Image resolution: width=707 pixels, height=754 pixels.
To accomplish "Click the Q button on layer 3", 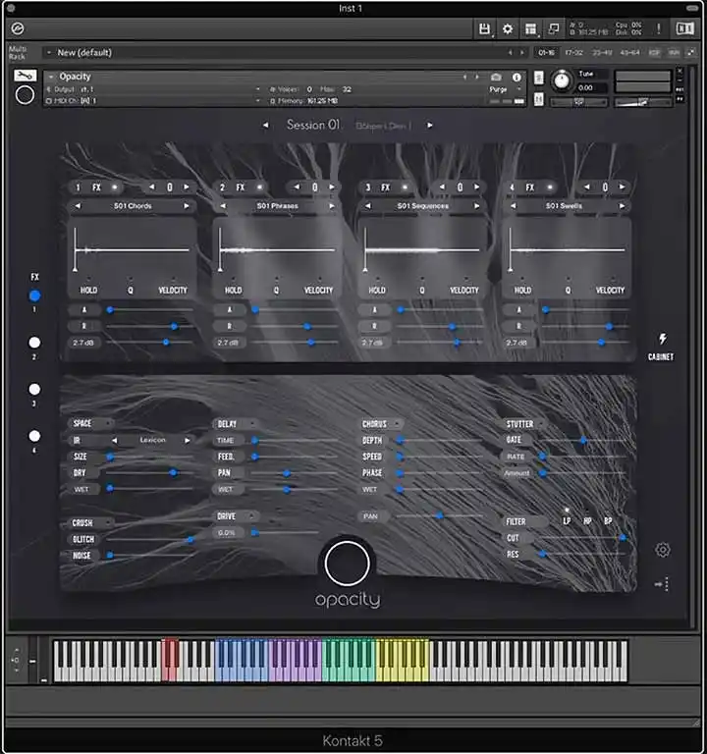I will (422, 290).
